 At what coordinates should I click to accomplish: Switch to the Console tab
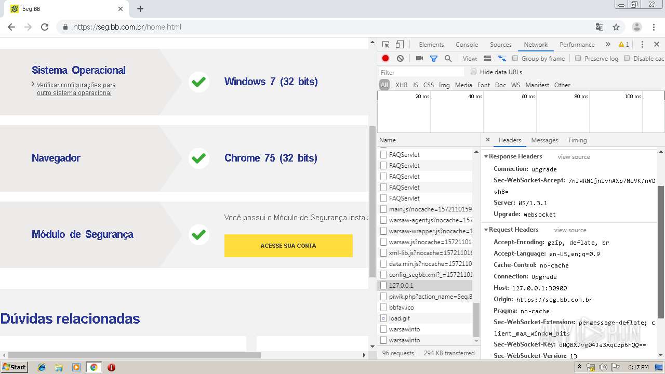pos(467,45)
